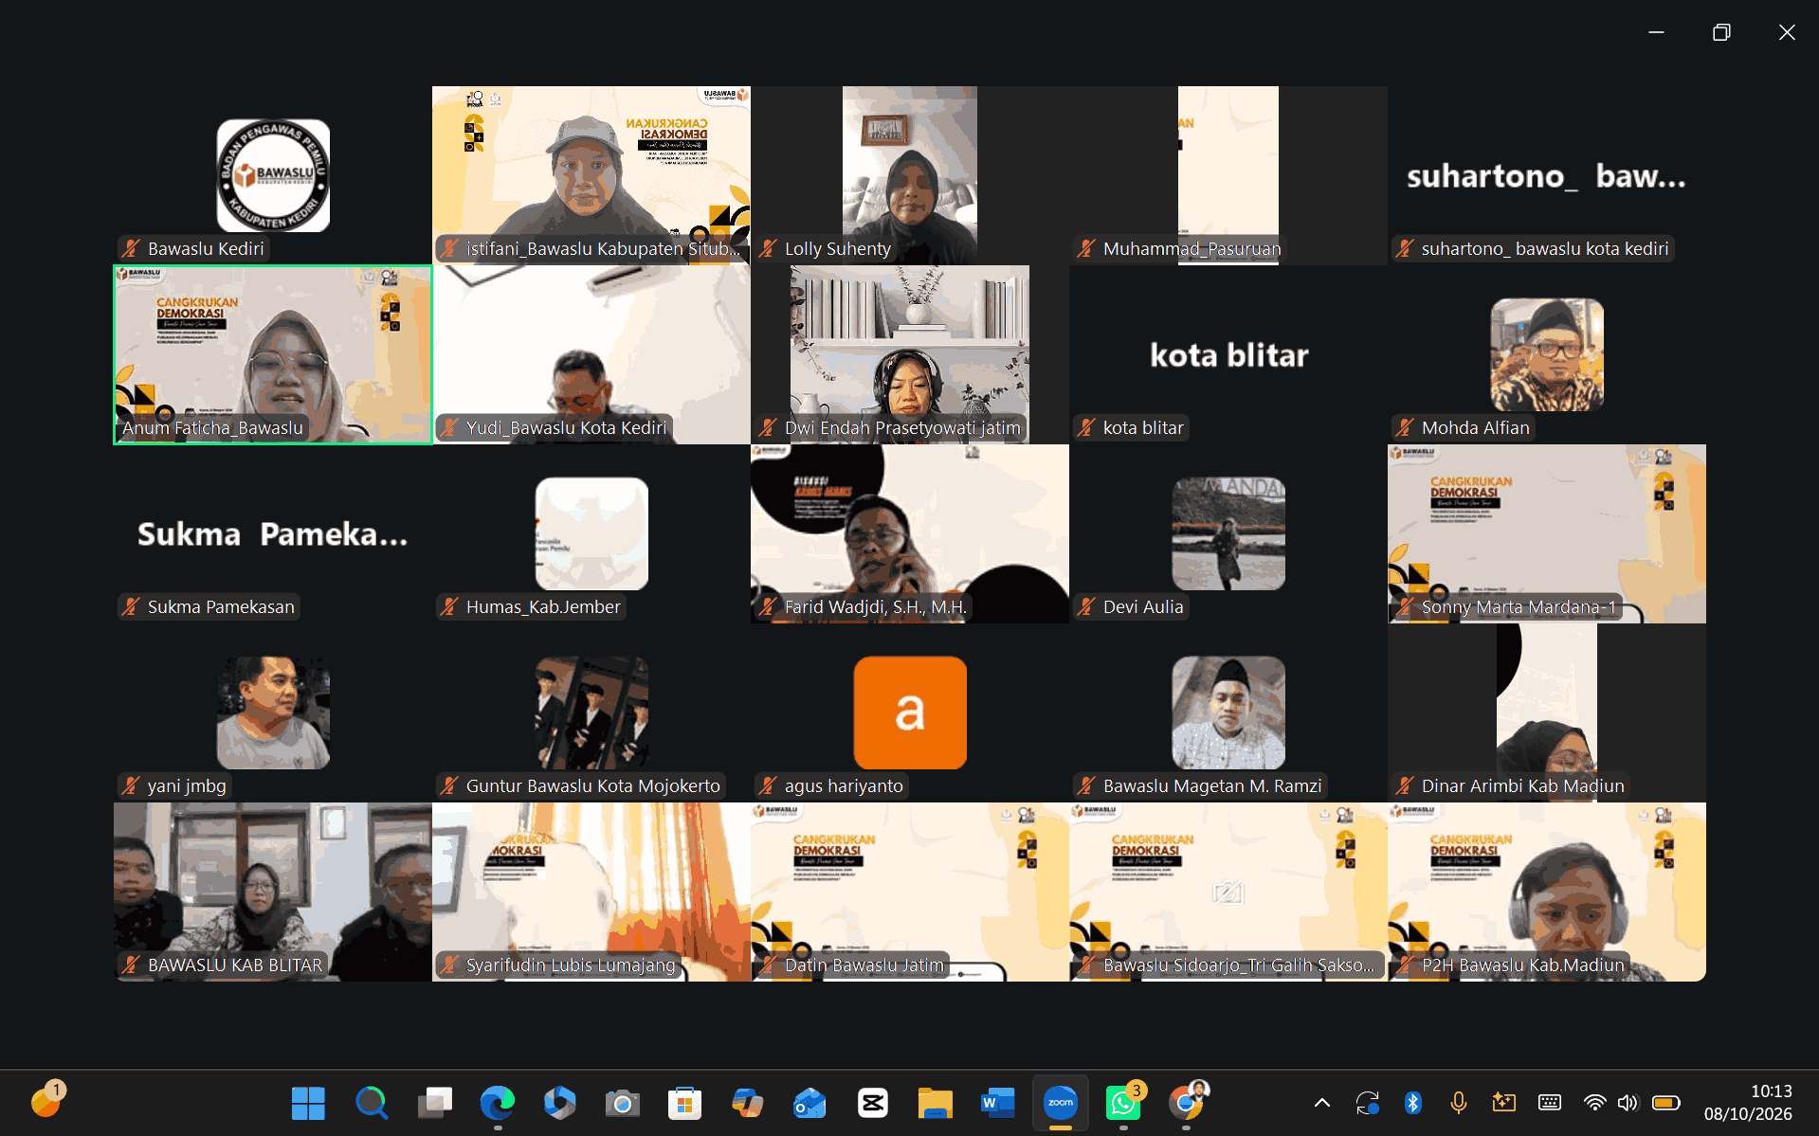
Task: Open File Explorer folder icon
Action: (x=935, y=1103)
